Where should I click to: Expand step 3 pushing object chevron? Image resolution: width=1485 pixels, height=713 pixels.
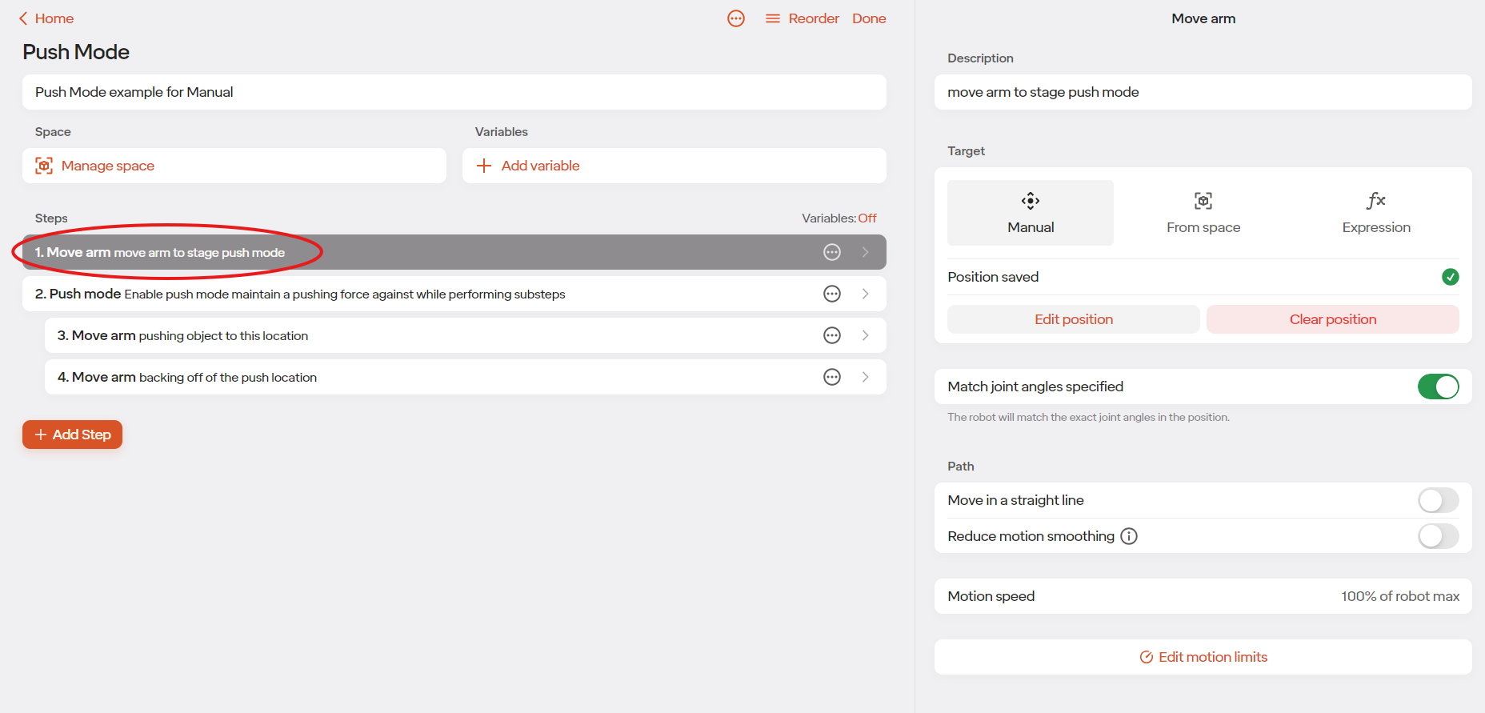865,335
